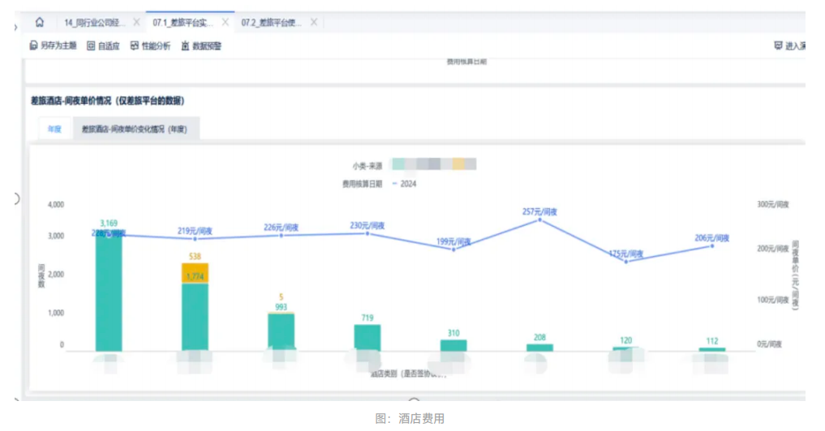Click the 数据预警 label
Viewport: 825px width, 431px height.
(x=207, y=46)
